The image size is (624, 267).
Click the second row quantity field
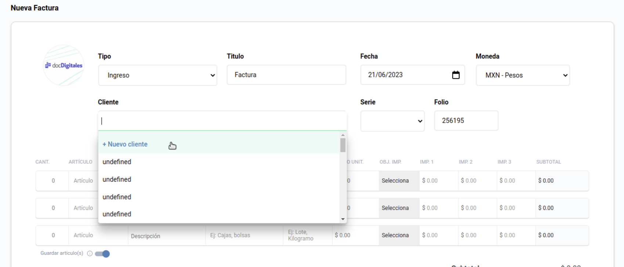tap(53, 208)
